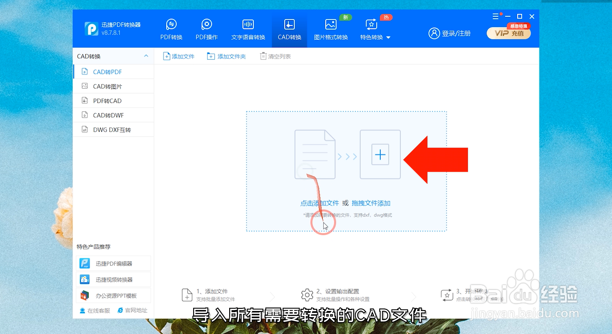
Task: Click the 迅捷视频转换器 app icon
Action: coord(84,280)
